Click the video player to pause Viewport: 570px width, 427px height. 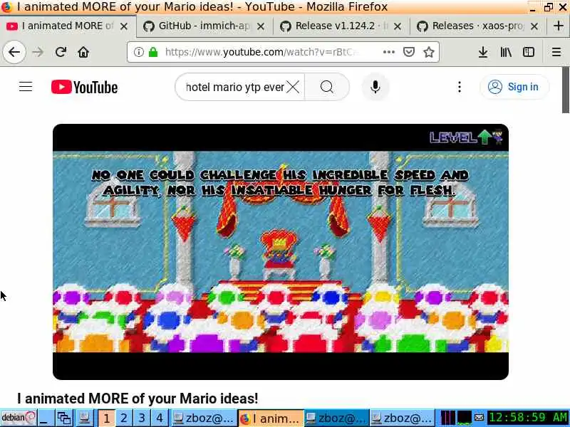(281, 252)
